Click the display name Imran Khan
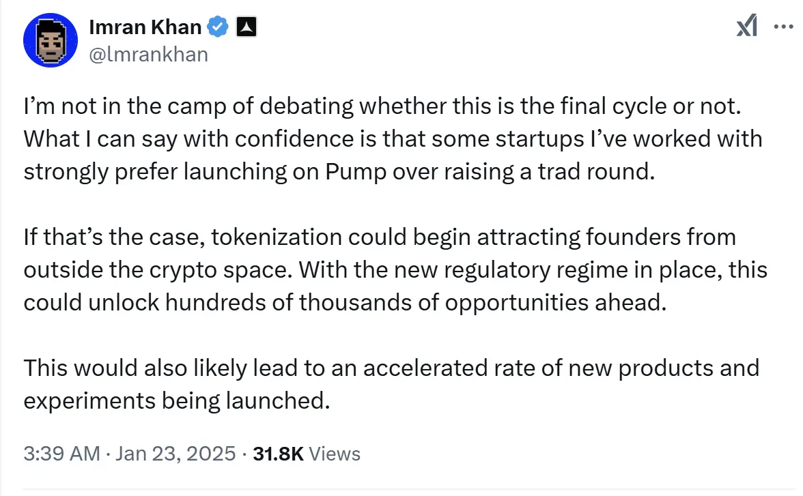This screenshot has width=803, height=496. coord(145,27)
